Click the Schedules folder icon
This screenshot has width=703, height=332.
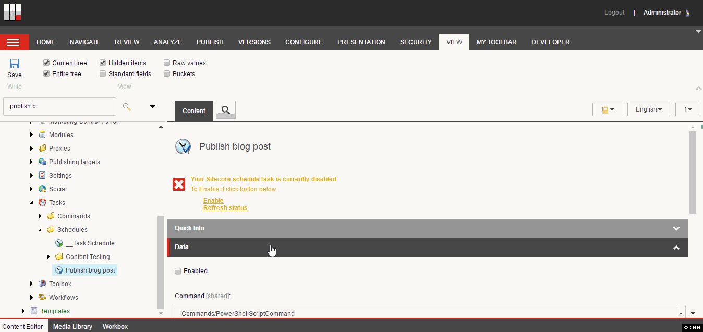coord(51,230)
